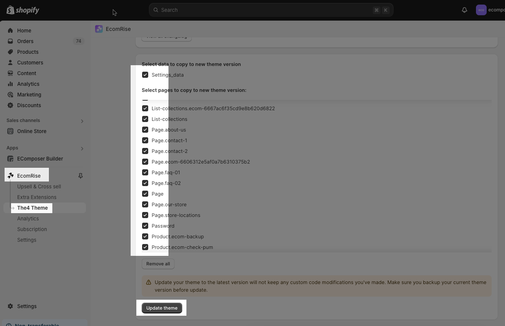Click the Shopify logo
The image size is (505, 326).
[23, 10]
